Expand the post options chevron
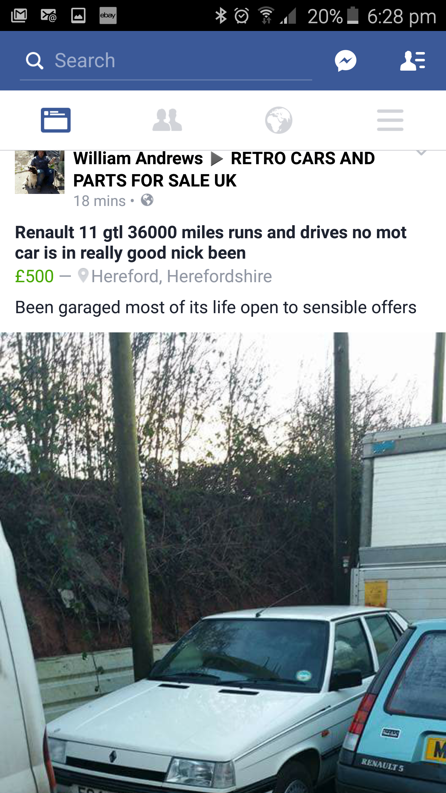This screenshot has width=446, height=793. click(421, 153)
